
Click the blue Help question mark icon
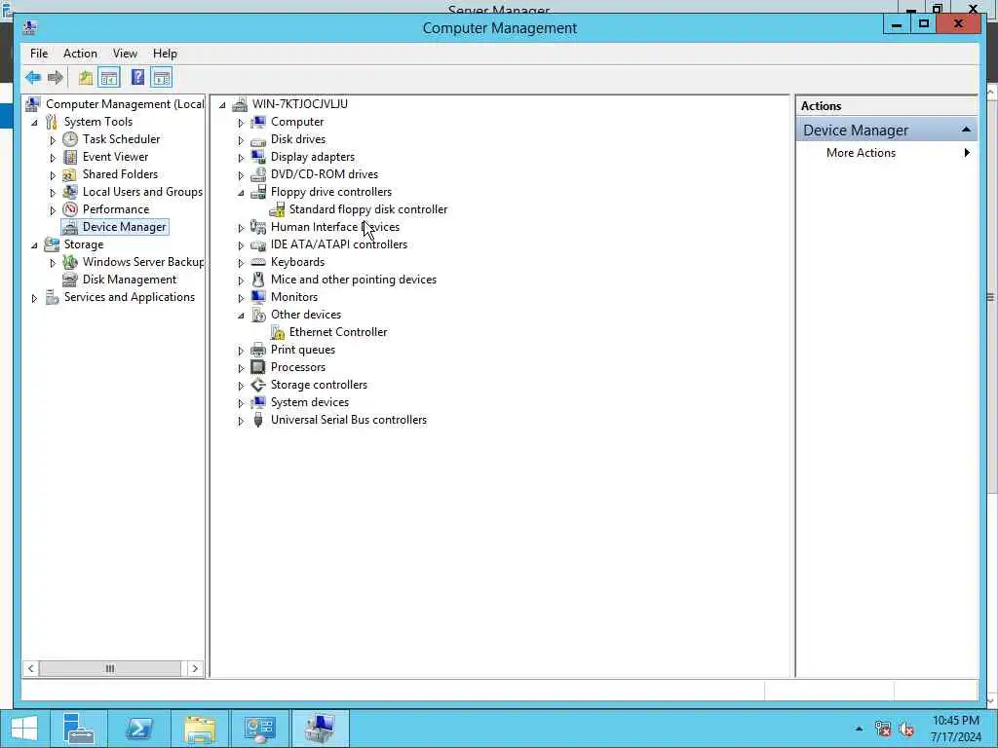137,78
